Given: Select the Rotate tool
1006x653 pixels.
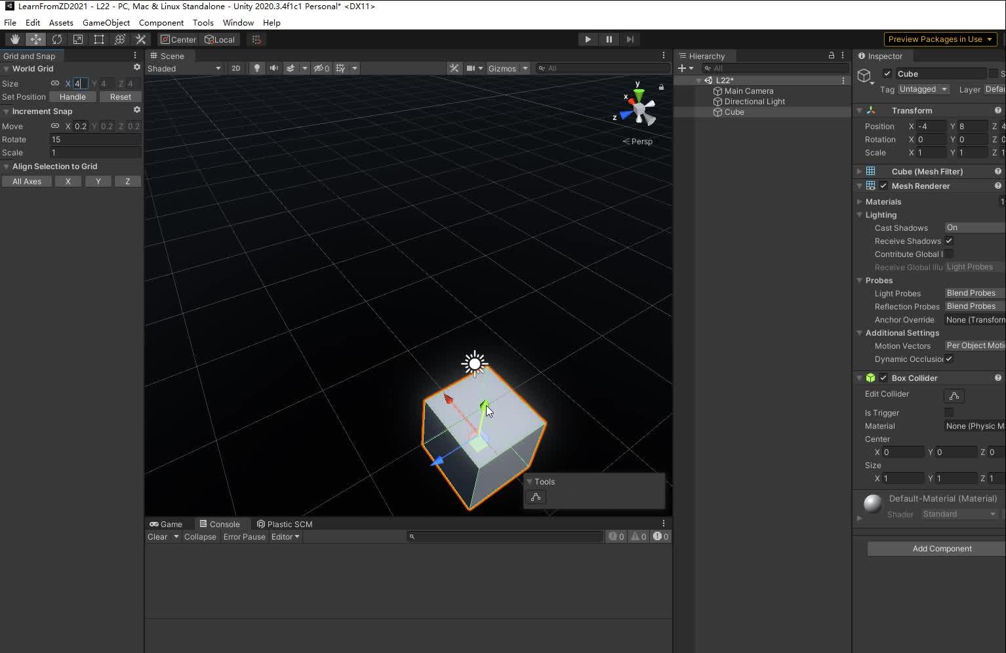Looking at the screenshot, I should pyautogui.click(x=57, y=39).
